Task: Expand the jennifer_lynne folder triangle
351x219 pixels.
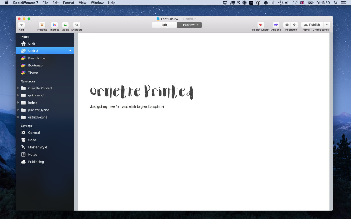Action: (x=18, y=110)
